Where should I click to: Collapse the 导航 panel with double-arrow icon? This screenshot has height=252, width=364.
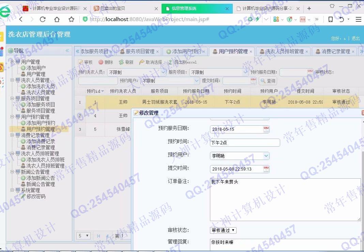tap(67, 51)
